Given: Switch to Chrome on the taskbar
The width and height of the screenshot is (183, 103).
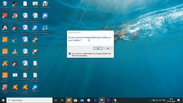Looking at the screenshot, I should (x=115, y=100).
